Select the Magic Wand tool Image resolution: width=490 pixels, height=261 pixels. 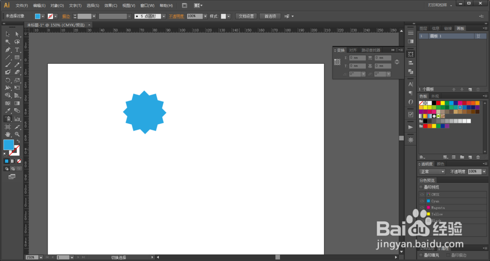tap(8, 42)
